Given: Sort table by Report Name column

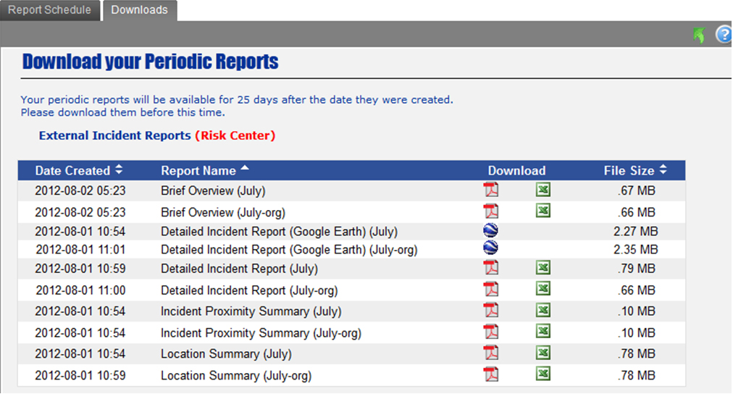Looking at the screenshot, I should click(204, 171).
